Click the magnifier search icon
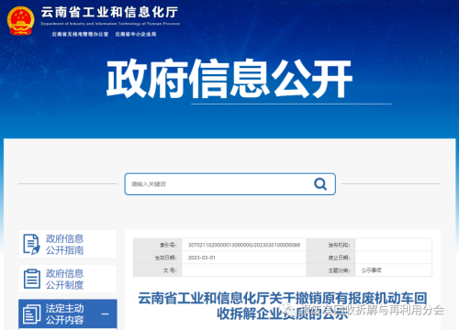The height and width of the screenshot is (330, 459). point(320,184)
